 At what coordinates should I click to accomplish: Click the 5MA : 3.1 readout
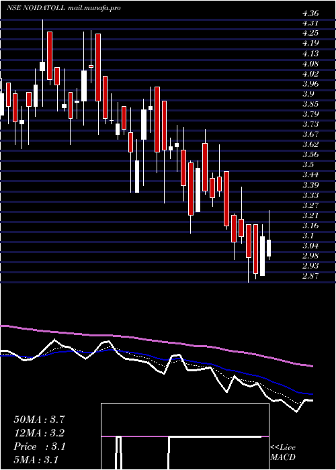pos(36,460)
